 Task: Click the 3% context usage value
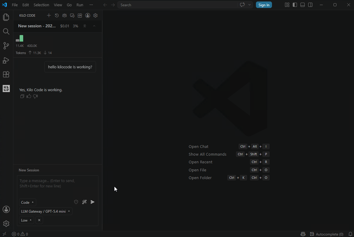pos(75,26)
